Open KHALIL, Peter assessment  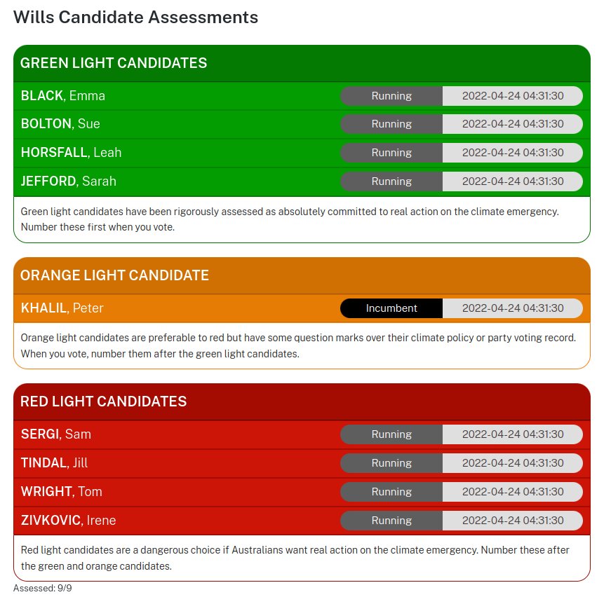pyautogui.click(x=62, y=308)
